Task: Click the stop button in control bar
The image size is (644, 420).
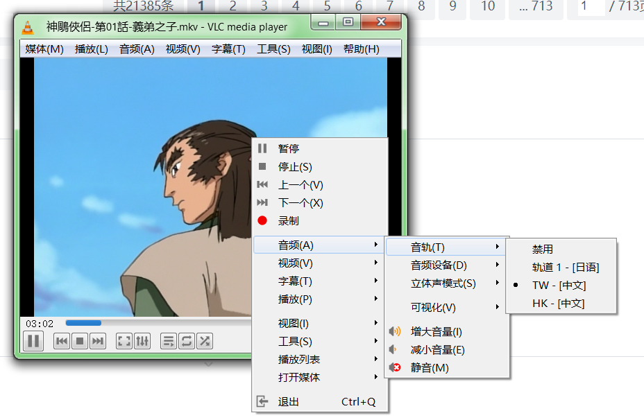Action: (x=80, y=341)
